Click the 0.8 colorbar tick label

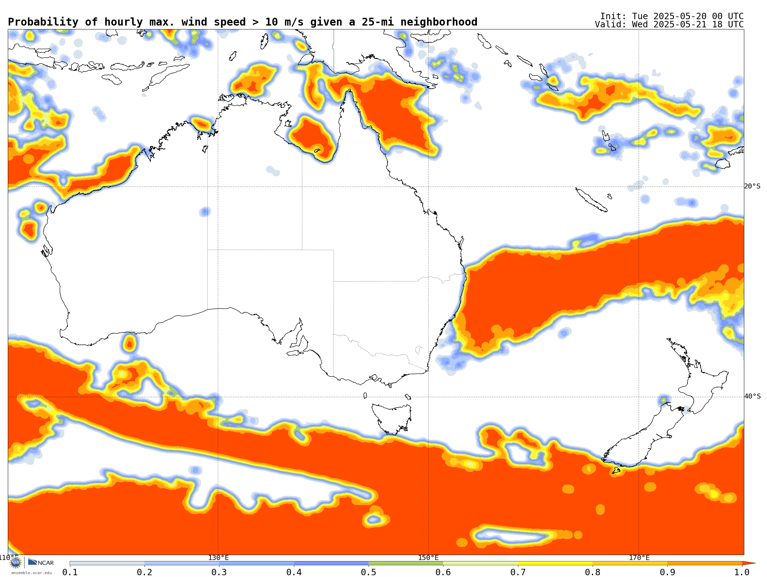click(593, 572)
